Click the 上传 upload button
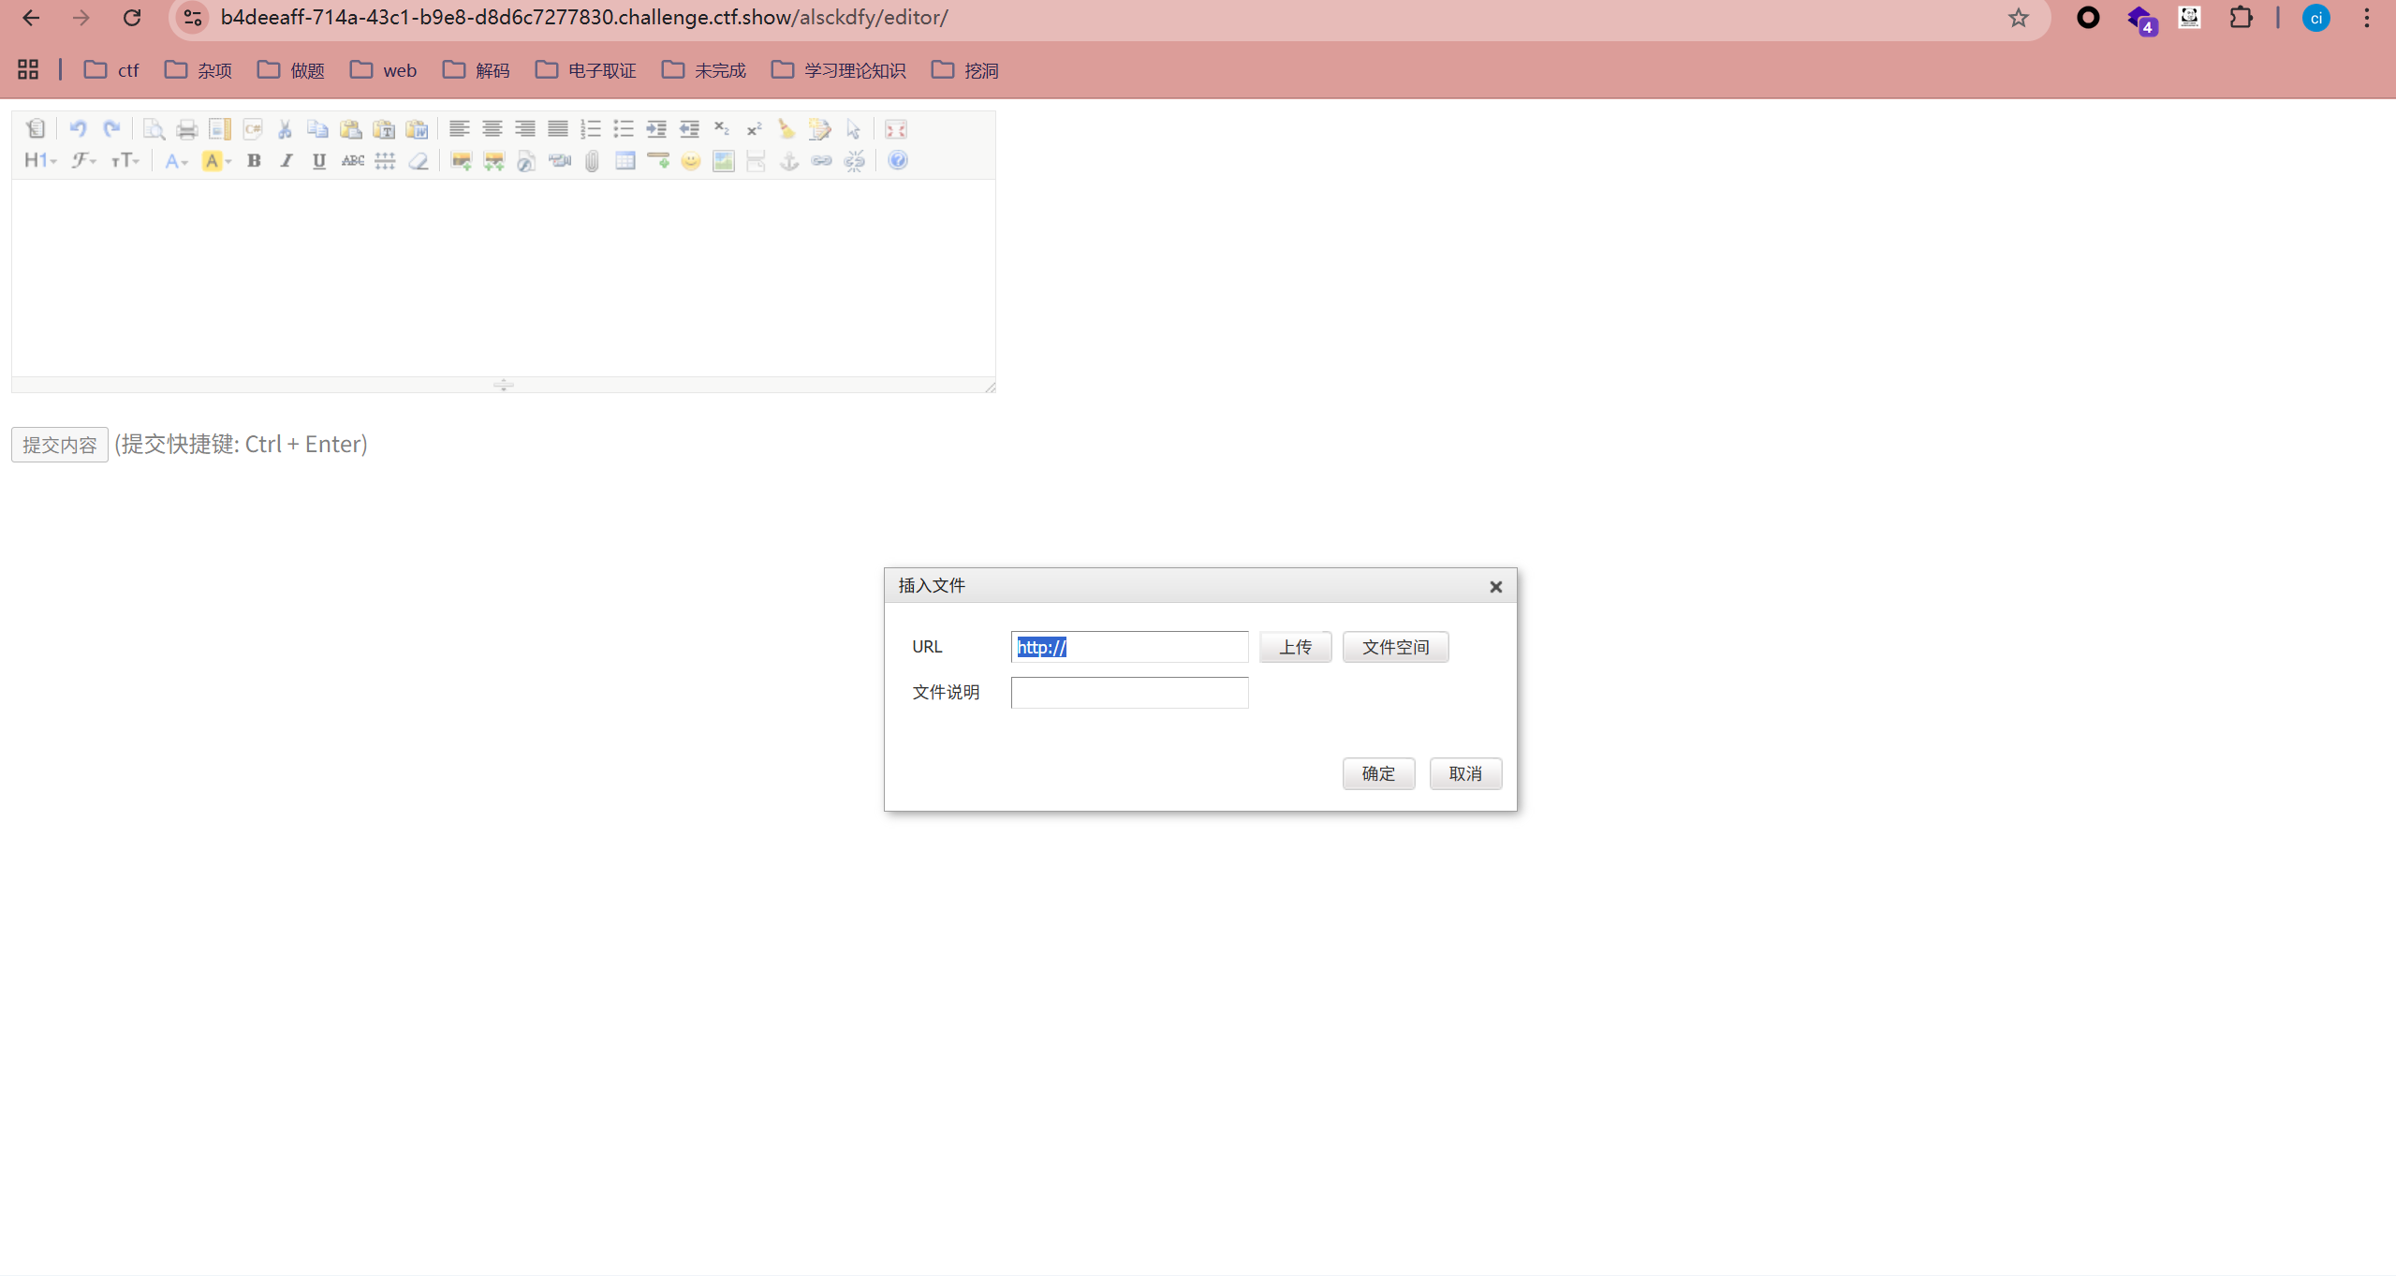Screen dimensions: 2396x1276 (1294, 647)
